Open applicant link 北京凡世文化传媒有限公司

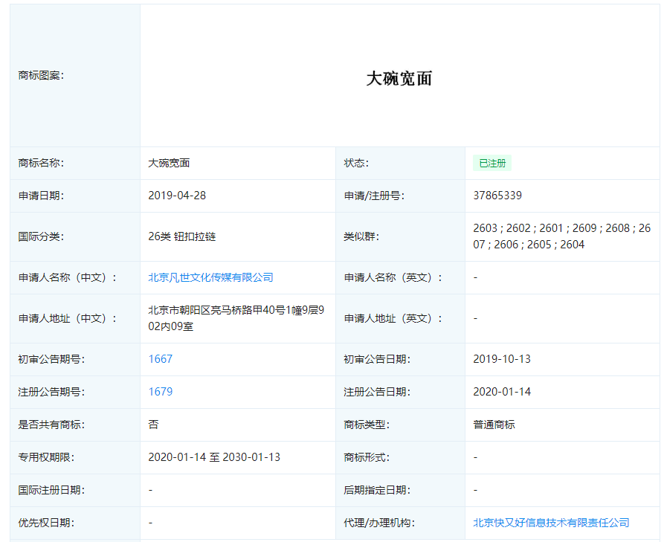[210, 277]
